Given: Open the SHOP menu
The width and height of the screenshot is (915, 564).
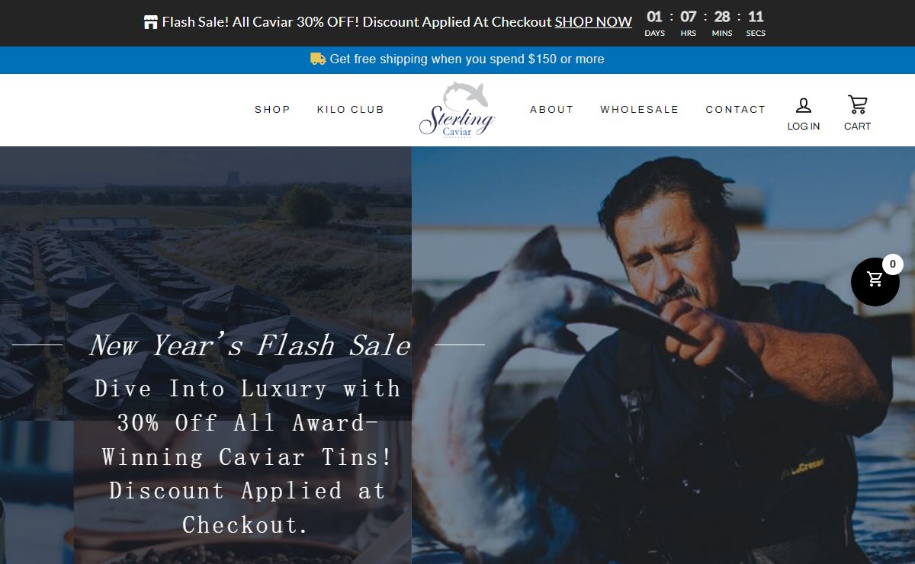Looking at the screenshot, I should click(x=272, y=110).
